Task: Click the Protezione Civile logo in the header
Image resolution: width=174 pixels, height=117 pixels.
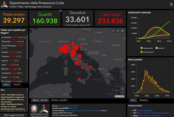Action: tap(4, 5)
